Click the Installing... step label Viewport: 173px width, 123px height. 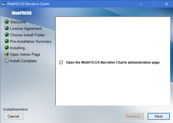(x=19, y=48)
